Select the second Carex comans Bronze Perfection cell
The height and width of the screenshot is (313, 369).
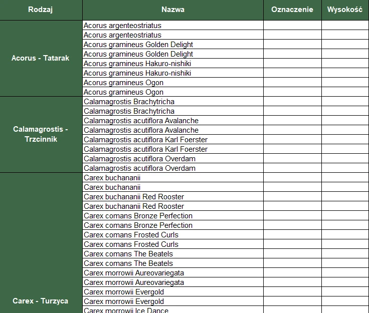coord(173,225)
